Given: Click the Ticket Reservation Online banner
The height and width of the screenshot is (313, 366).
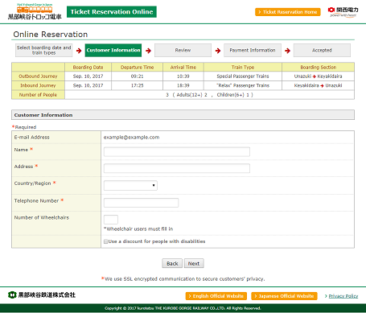Looking at the screenshot, I should 112,12.
